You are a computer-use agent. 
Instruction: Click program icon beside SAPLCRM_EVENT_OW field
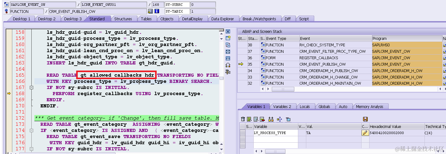tap(6, 5)
